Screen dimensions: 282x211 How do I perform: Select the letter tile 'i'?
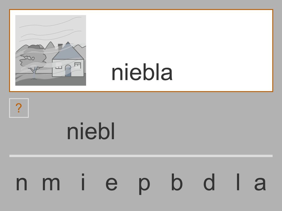pos(83,182)
